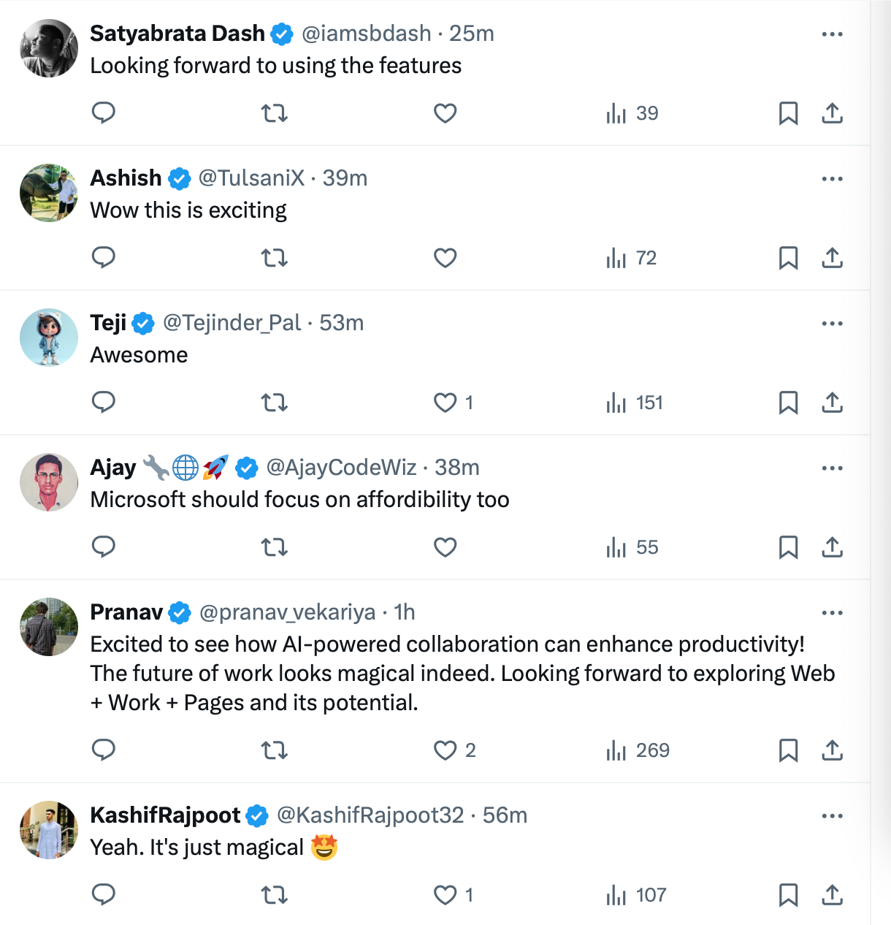This screenshot has height=925, width=891.
Task: Share Teji's "Awesome" tweet
Action: (x=832, y=403)
